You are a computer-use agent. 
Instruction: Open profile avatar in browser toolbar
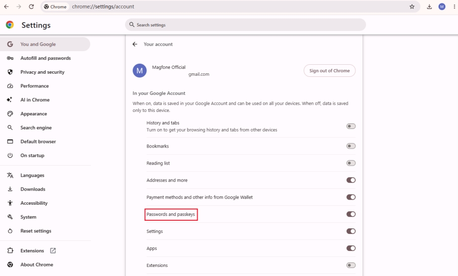click(442, 7)
